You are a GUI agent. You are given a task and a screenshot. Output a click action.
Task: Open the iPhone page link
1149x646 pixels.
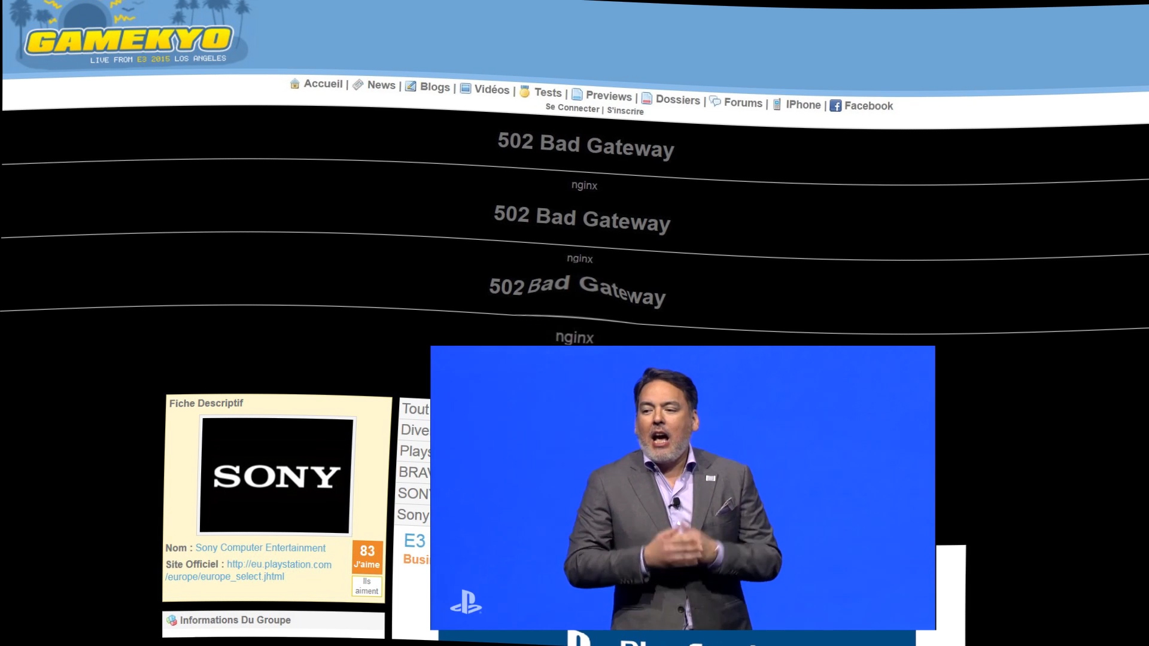point(803,105)
